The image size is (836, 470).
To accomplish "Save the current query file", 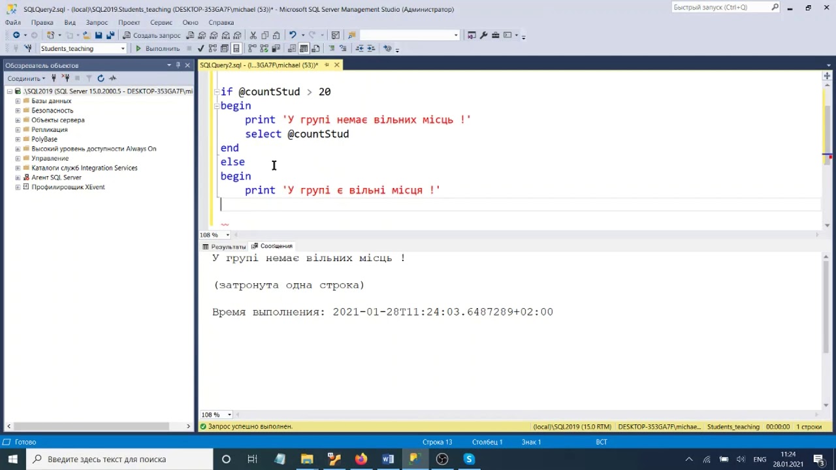I will click(x=99, y=35).
